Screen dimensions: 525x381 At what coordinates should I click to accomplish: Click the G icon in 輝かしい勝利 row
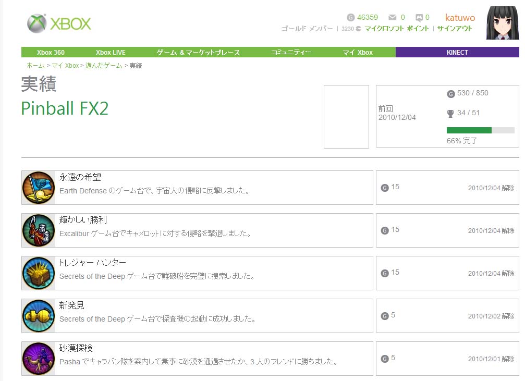(385, 231)
